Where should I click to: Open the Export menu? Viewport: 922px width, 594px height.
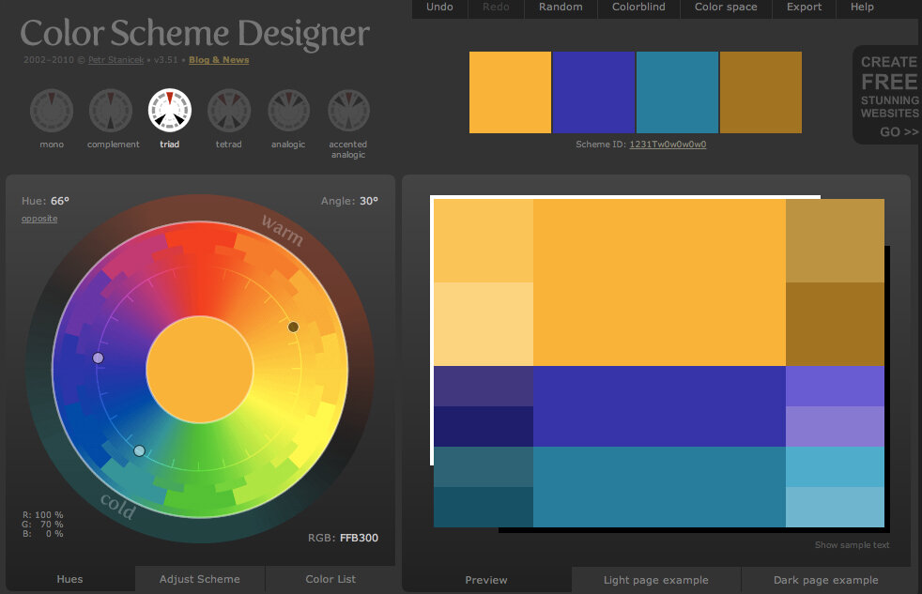point(804,8)
